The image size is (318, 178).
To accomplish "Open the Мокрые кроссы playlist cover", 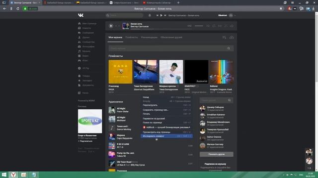I will click(x=171, y=72).
